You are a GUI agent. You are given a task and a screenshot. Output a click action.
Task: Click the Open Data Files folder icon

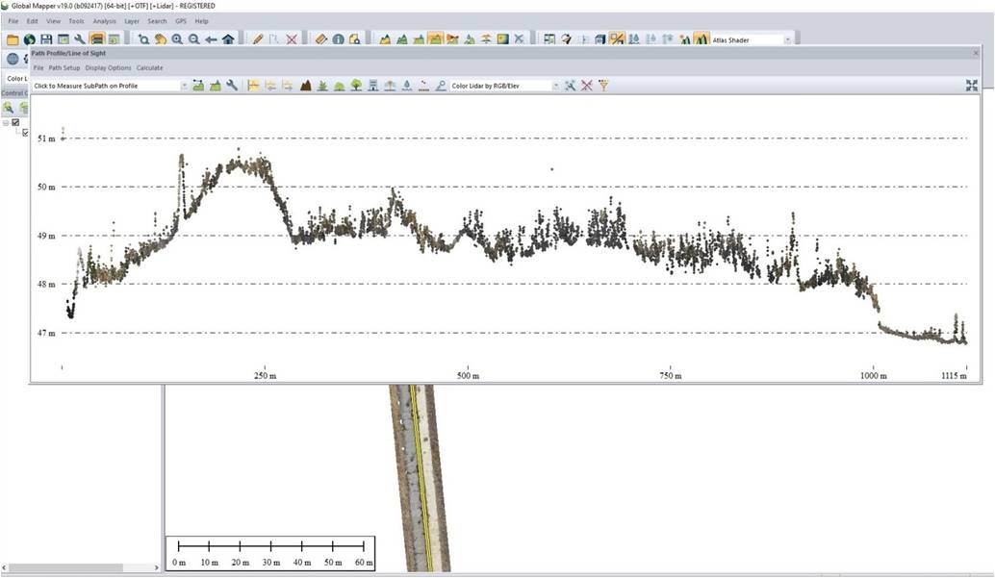[x=13, y=39]
